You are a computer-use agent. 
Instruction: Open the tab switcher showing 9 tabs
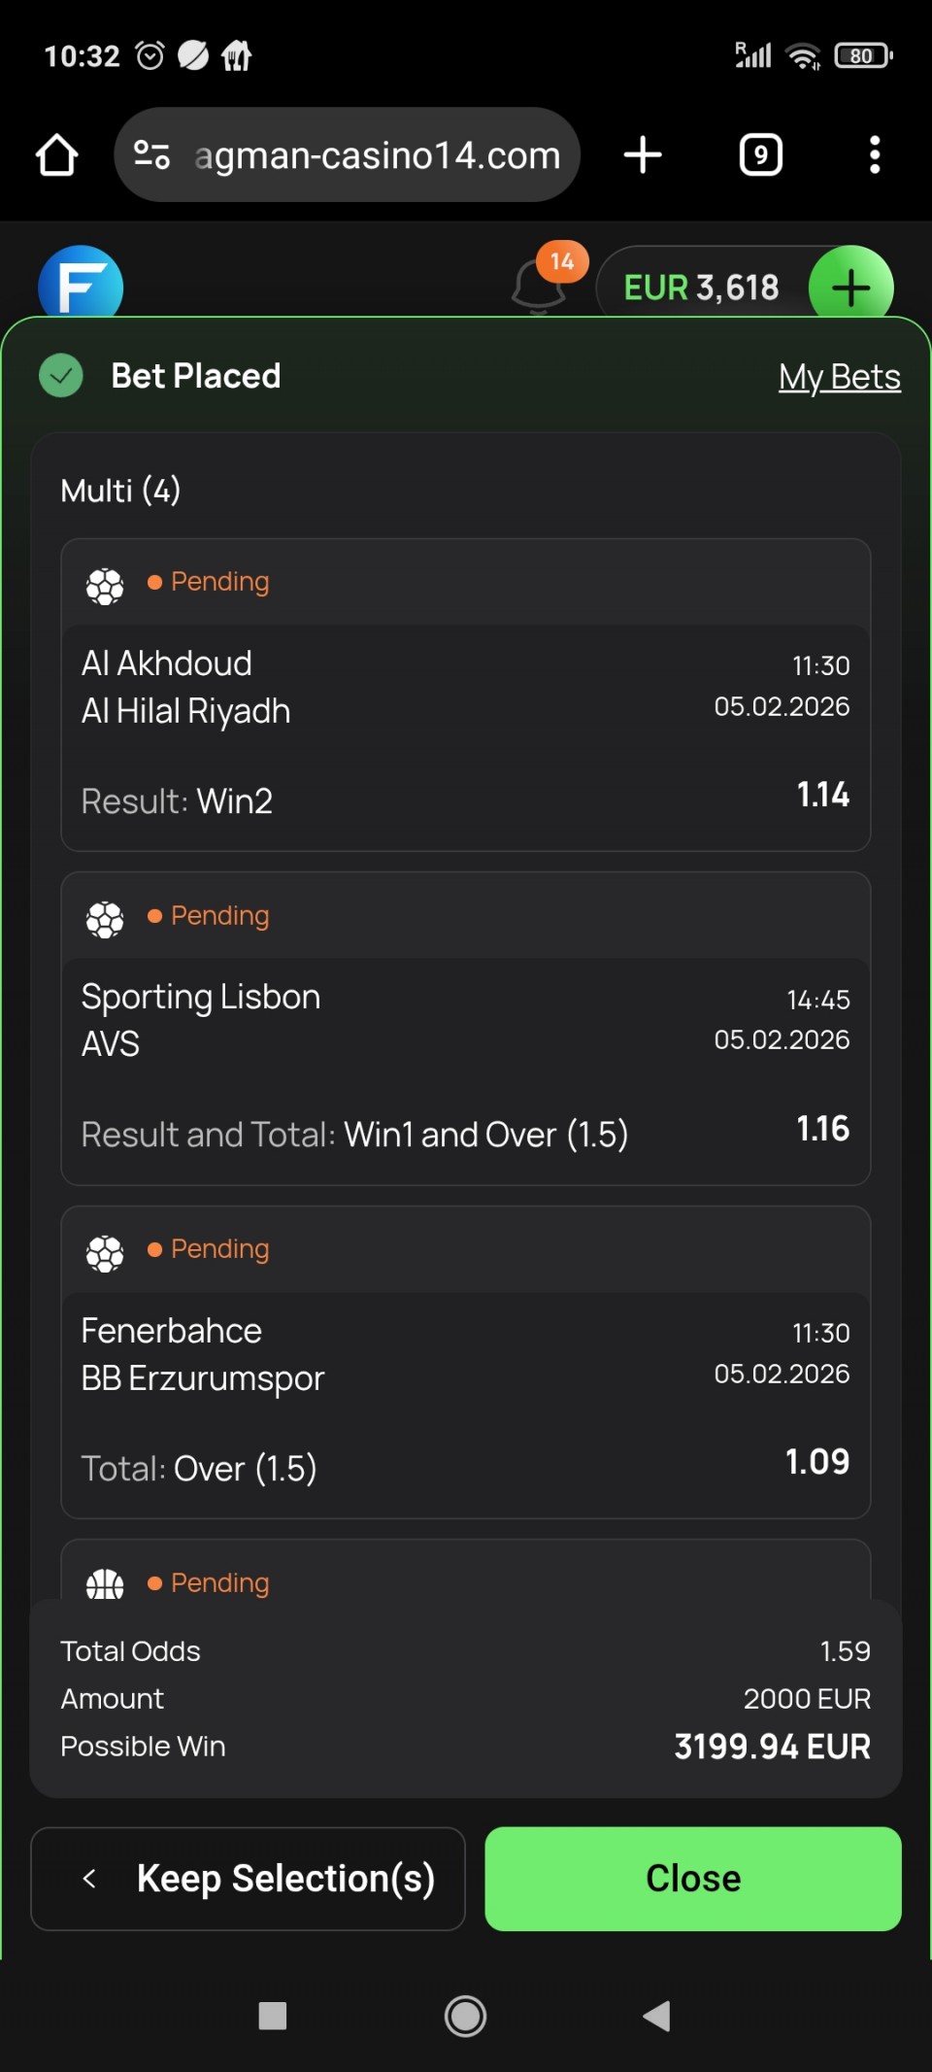click(760, 155)
